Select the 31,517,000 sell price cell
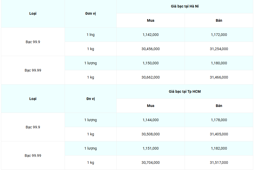 tap(219, 163)
